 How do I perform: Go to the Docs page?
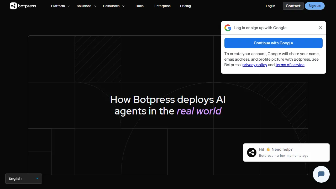[140, 6]
